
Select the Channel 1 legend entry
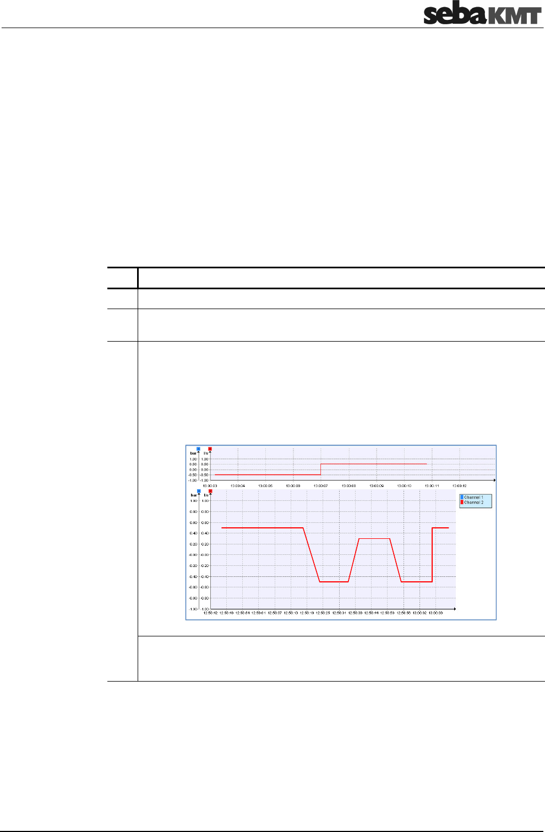pyautogui.click(x=472, y=498)
